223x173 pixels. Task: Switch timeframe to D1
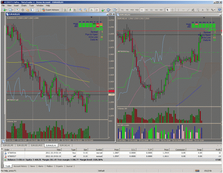pos(152,10)
